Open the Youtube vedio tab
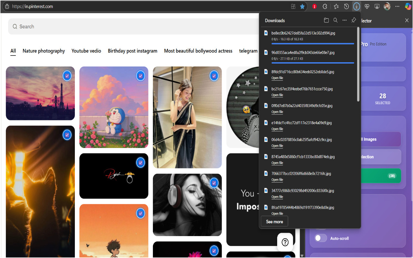 click(86, 51)
